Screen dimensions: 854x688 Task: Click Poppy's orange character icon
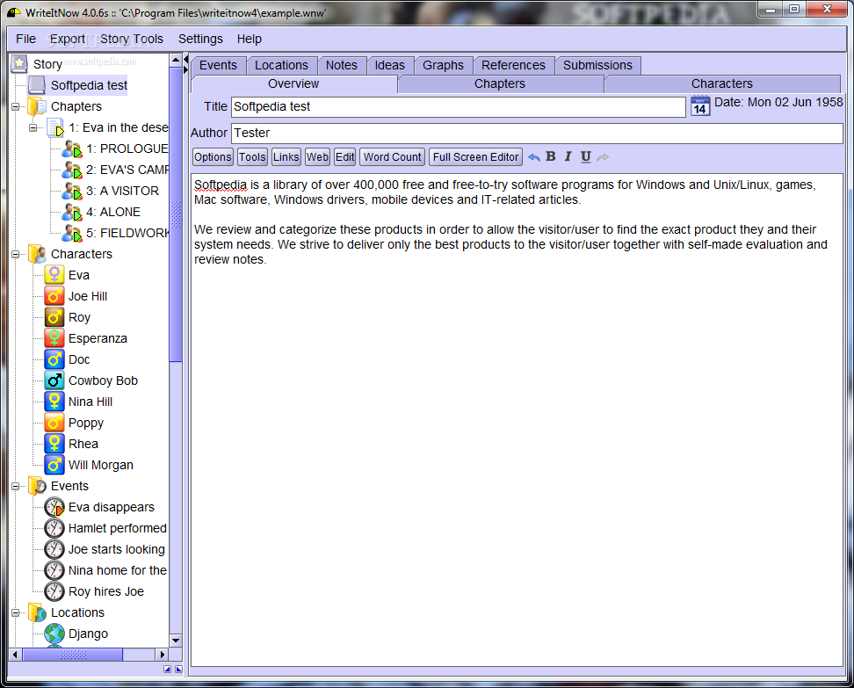(x=54, y=423)
